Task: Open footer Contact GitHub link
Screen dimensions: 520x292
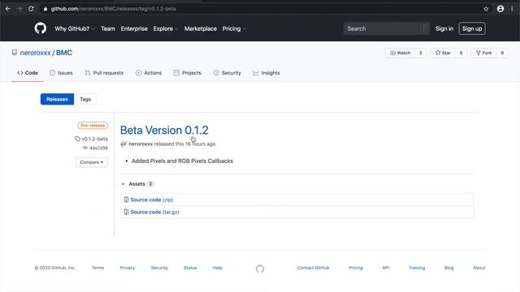Action: 313,268
